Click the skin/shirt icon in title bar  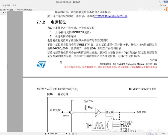tap(160, 2)
